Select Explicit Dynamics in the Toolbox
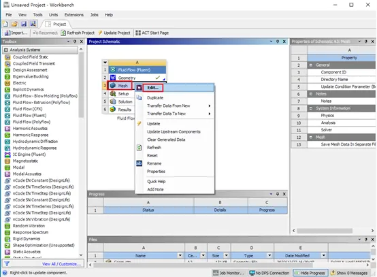377x277 pixels. tap(28, 89)
